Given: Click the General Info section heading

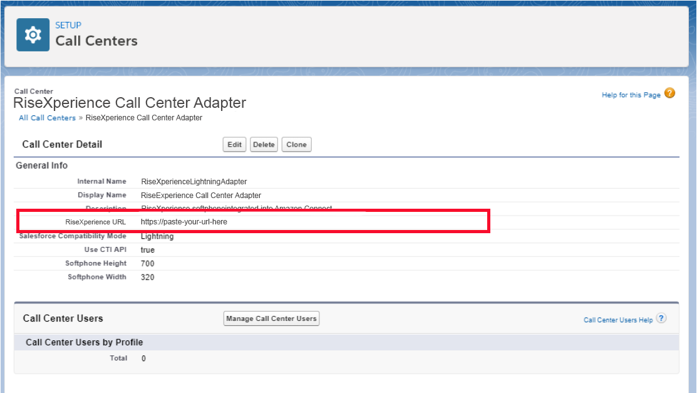Looking at the screenshot, I should [42, 165].
